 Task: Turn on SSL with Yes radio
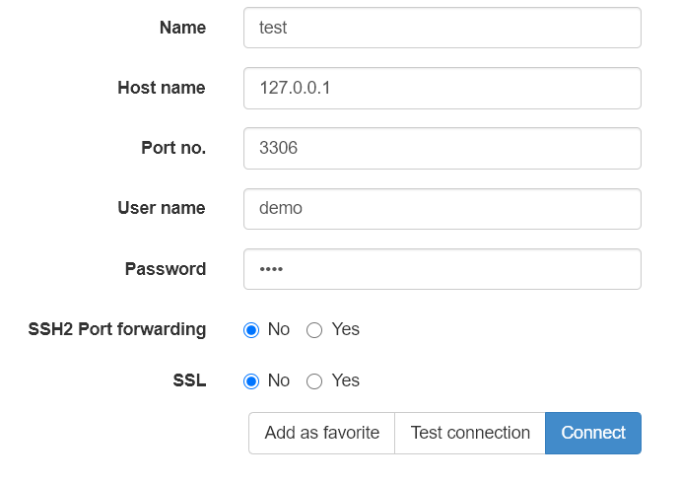click(314, 381)
